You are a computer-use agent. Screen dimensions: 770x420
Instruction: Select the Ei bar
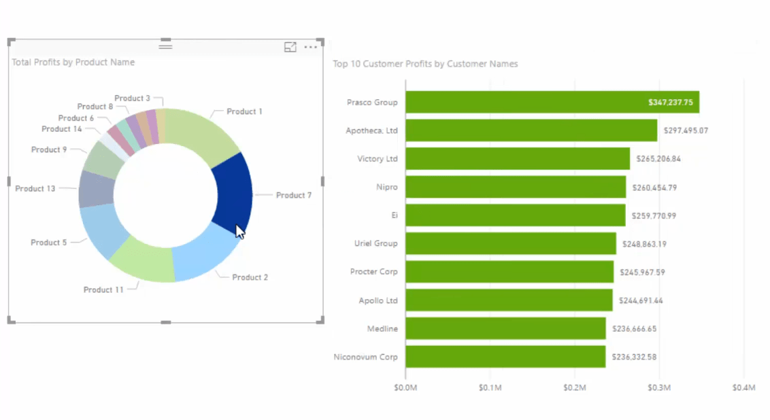point(516,215)
